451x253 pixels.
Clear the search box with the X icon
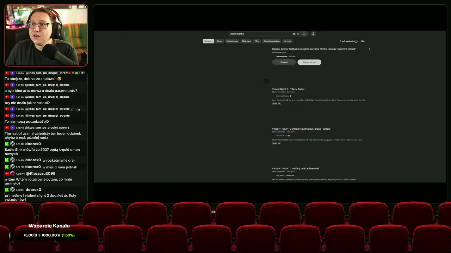pyautogui.click(x=298, y=34)
